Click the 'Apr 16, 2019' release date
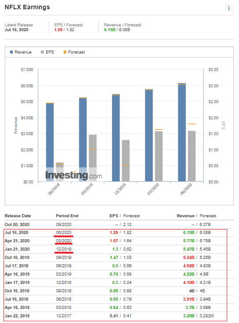Image resolution: width=239 pixels, height=323 pixels. 17,274
